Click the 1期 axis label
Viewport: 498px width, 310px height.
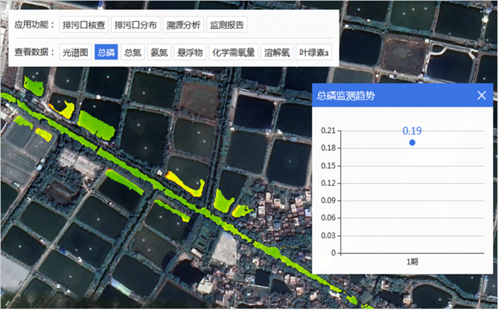[x=412, y=262]
